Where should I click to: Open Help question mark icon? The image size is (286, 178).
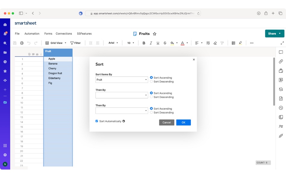[5, 155]
